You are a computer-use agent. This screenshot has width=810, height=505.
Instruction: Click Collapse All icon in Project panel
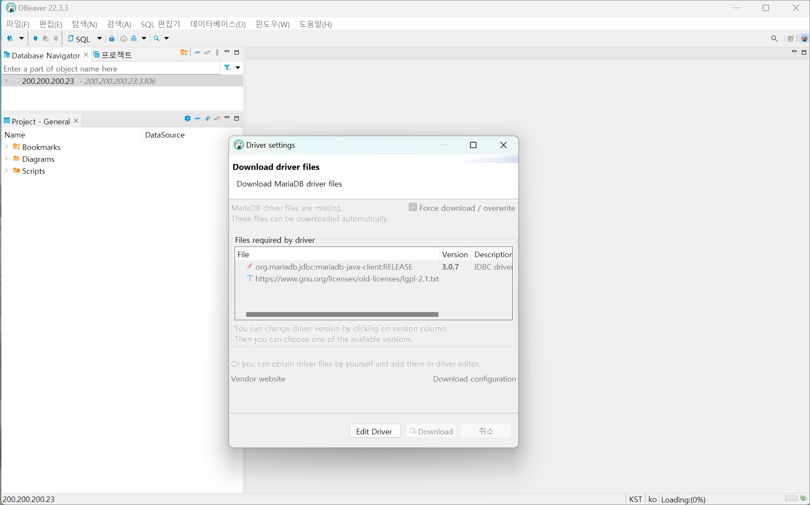pos(197,118)
